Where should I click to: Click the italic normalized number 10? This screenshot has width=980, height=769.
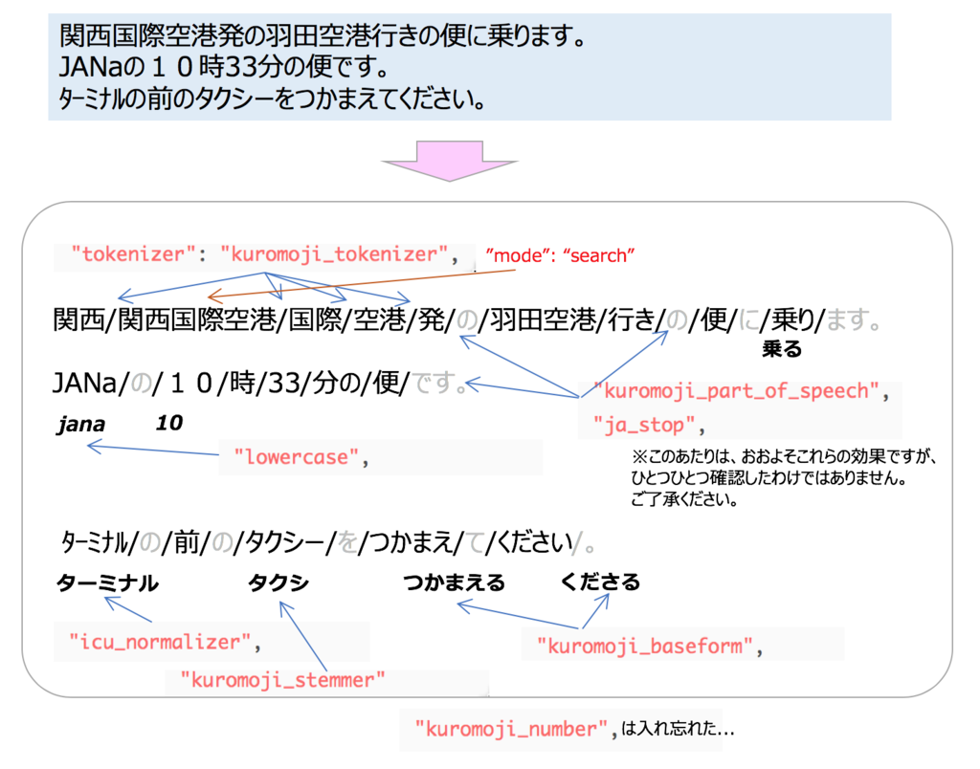[168, 423]
